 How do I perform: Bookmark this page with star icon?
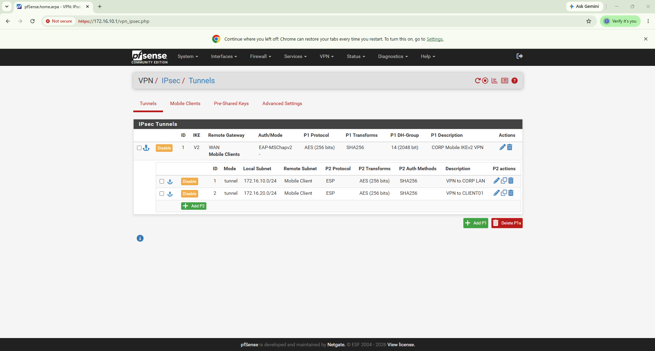coord(589,21)
